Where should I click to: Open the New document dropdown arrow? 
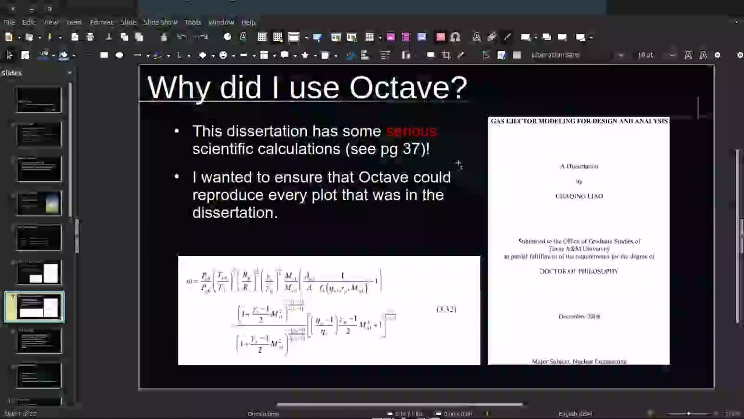point(18,37)
